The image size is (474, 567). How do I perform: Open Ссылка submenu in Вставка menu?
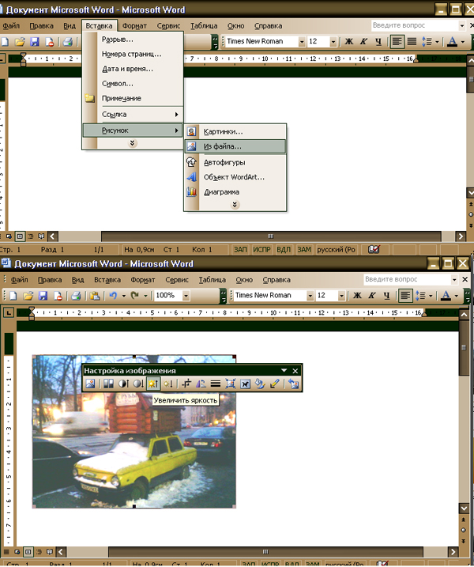(x=132, y=114)
